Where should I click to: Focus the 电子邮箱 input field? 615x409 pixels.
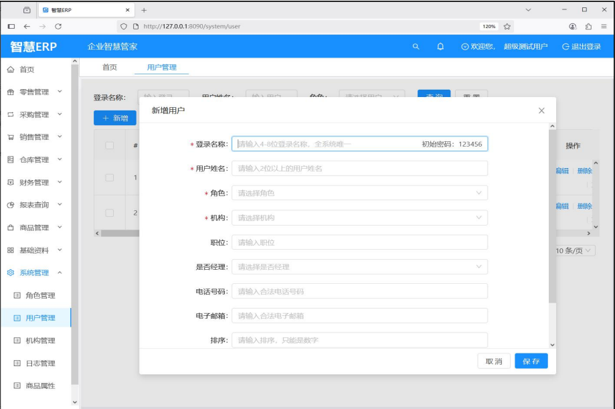coord(359,316)
